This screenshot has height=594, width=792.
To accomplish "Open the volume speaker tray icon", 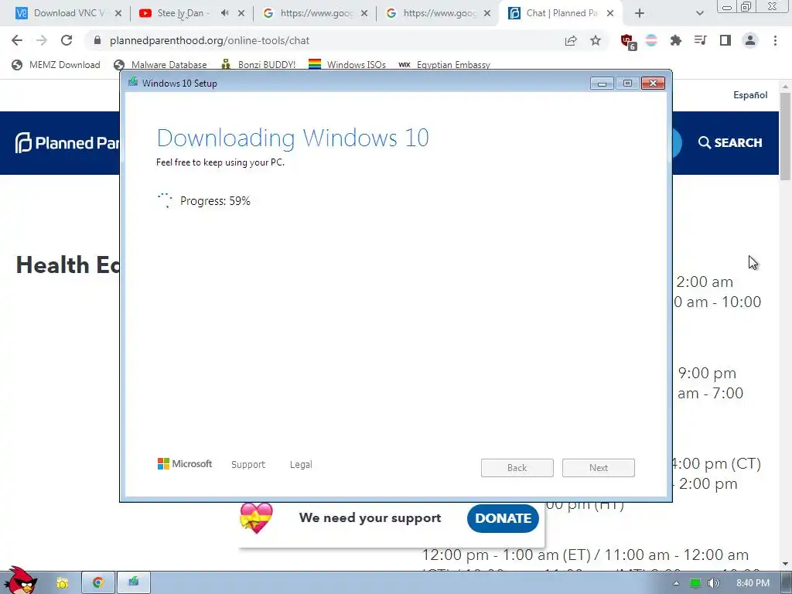I will click(x=713, y=583).
